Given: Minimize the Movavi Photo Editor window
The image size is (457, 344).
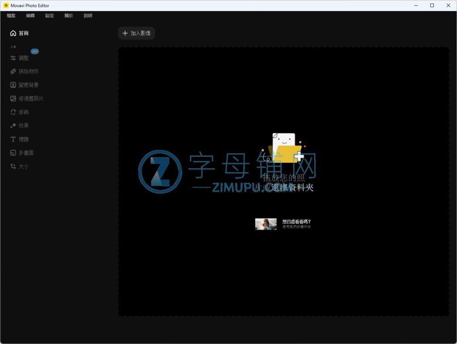Looking at the screenshot, I should pos(416,5).
